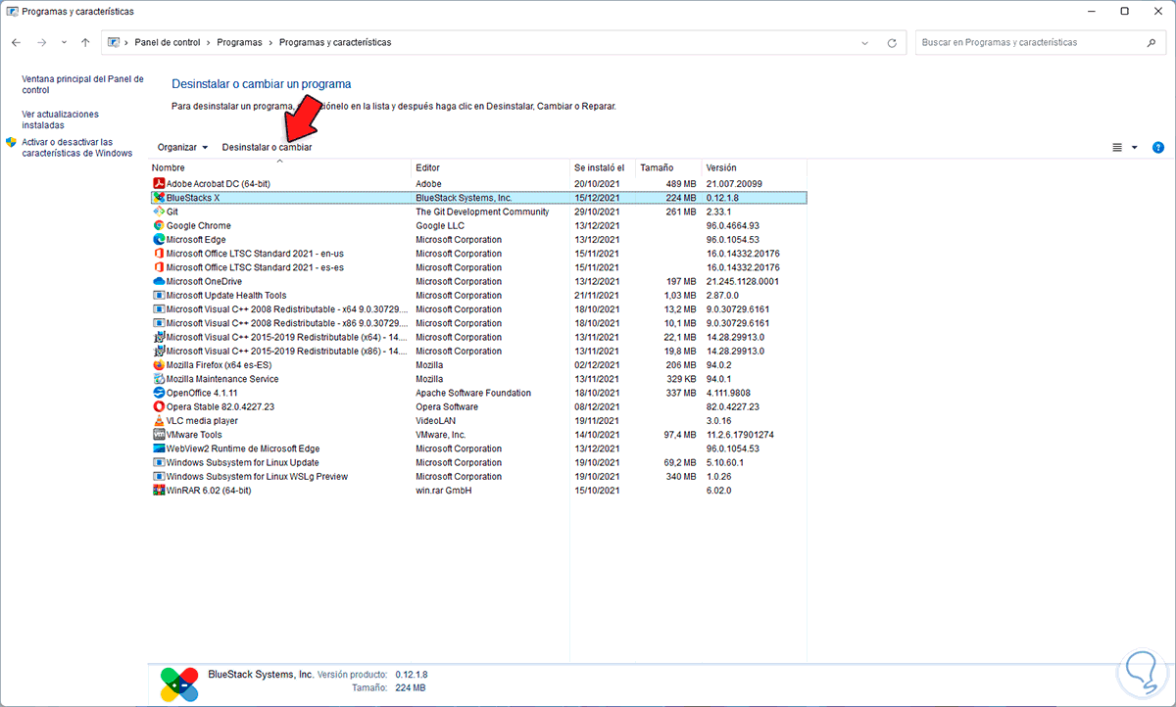Click the Mozilla Maintenance Service icon
The height and width of the screenshot is (707, 1176).
(x=159, y=379)
